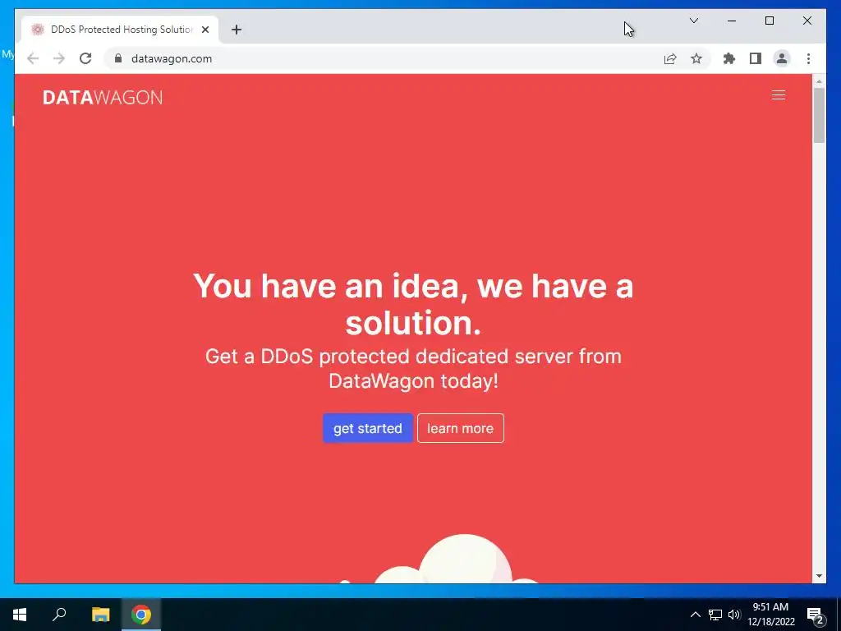Open the network icon in system tray
Image resolution: width=841 pixels, height=631 pixels.
(x=715, y=615)
